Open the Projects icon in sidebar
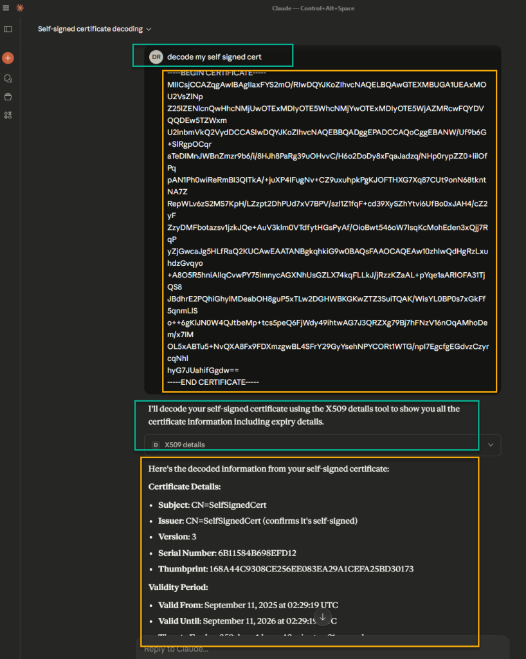Viewport: 526px width, 659px height. click(x=8, y=97)
